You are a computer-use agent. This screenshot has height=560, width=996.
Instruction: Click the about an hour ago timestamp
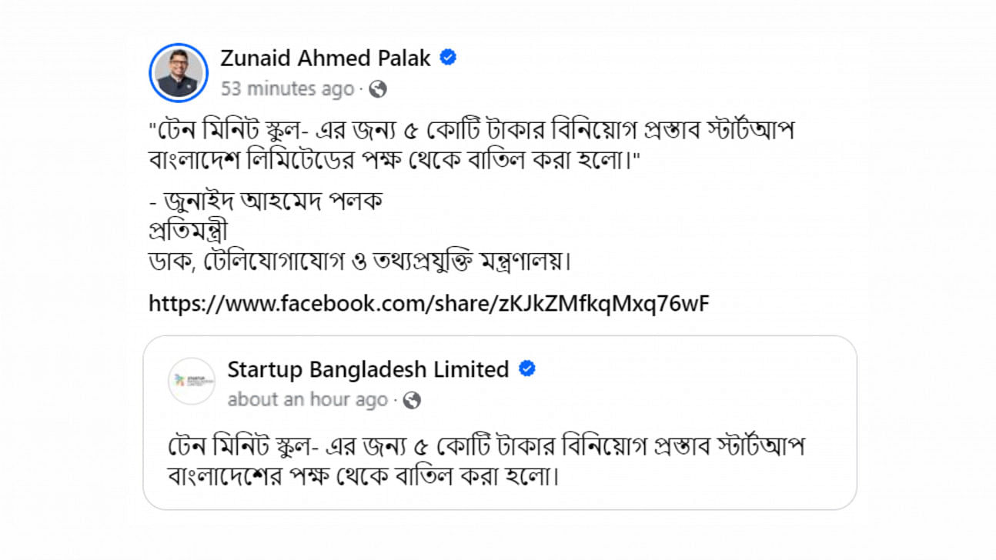click(307, 400)
